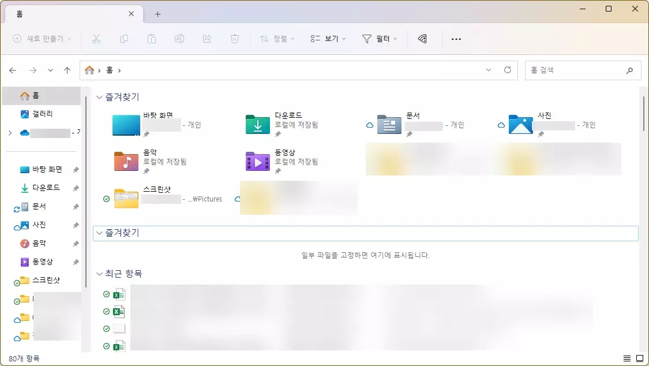649x366 pixels.
Task: Switch to details view in status bar
Action: coord(627,358)
